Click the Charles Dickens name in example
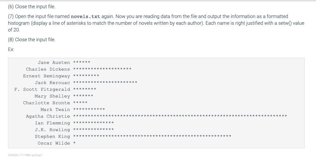 pyautogui.click(x=48, y=69)
